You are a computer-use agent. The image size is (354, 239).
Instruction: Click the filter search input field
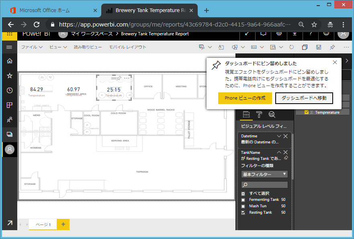[264, 185]
